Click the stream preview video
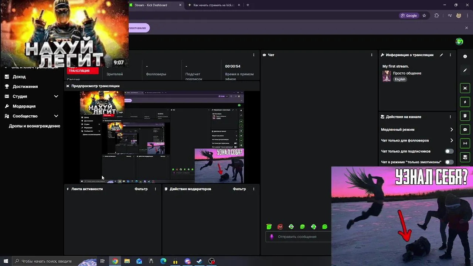The image size is (473, 266). (x=162, y=137)
